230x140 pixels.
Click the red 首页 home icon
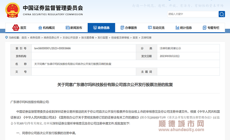pos(16,28)
